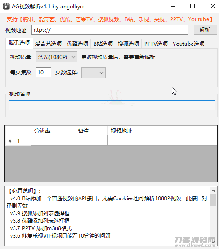This screenshot has width=219, height=249.
Task: Click the 视频名称 text box
Action: pyautogui.click(x=112, y=105)
